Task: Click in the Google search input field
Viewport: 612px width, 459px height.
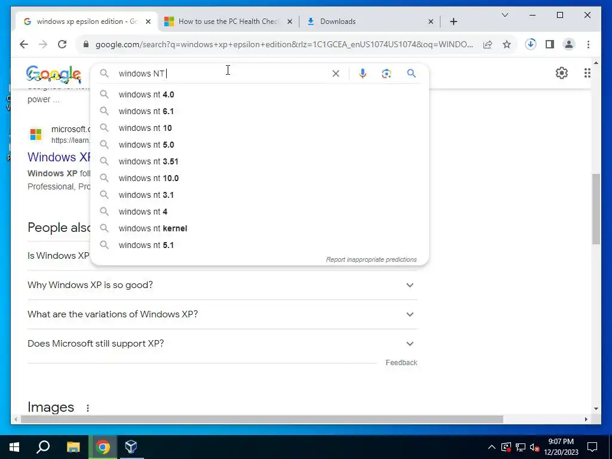Action: 222,74
